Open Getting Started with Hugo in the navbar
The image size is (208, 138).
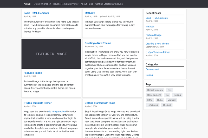coord(109,4)
